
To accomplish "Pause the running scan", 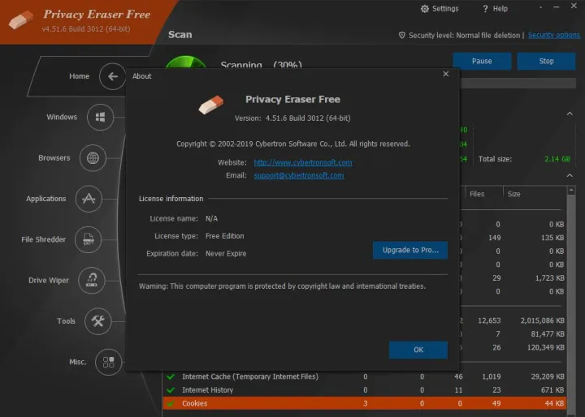I will [482, 61].
